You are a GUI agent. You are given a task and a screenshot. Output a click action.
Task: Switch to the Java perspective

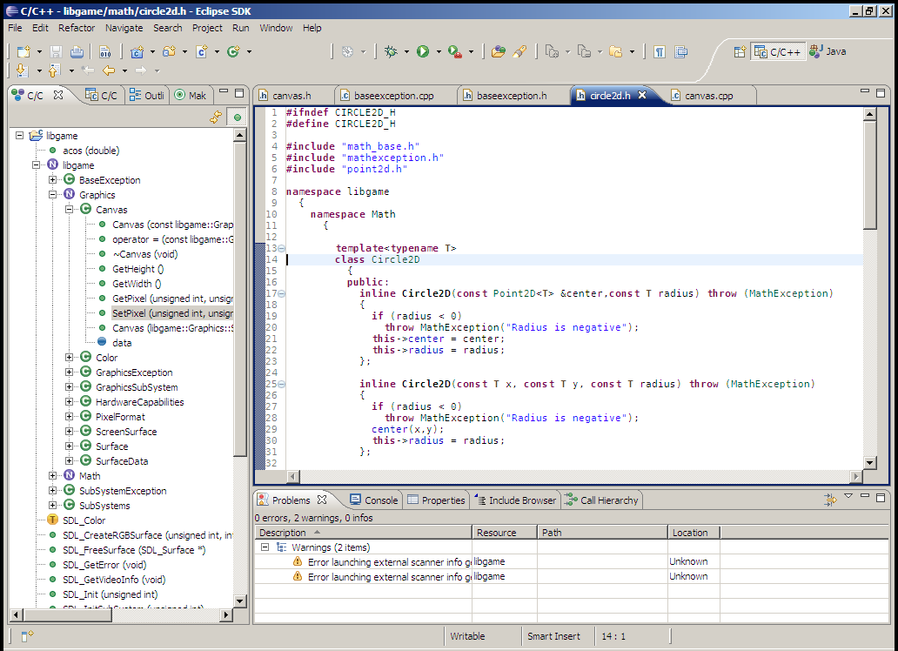coord(828,51)
